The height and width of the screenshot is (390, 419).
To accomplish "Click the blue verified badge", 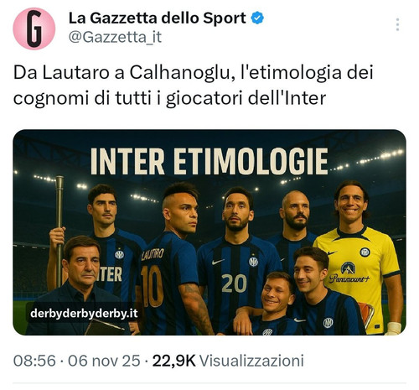I will 257,18.
